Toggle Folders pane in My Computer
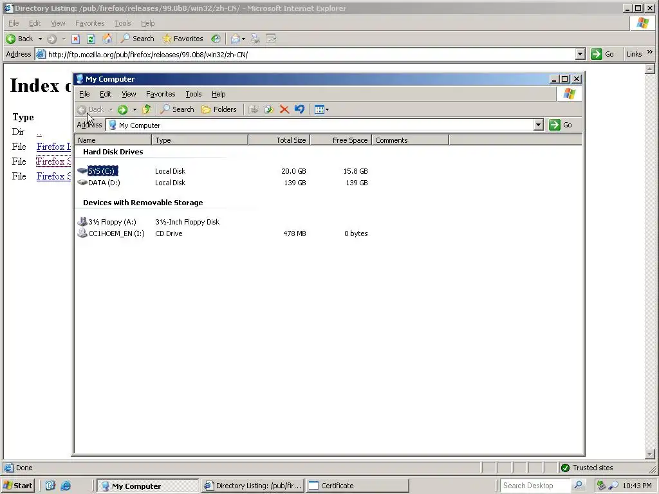The height and width of the screenshot is (494, 659). [219, 109]
